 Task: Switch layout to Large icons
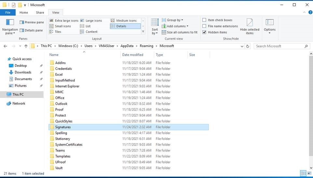(x=91, y=20)
